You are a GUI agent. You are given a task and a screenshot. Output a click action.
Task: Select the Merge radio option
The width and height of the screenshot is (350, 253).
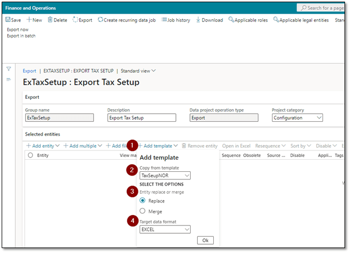click(x=143, y=211)
